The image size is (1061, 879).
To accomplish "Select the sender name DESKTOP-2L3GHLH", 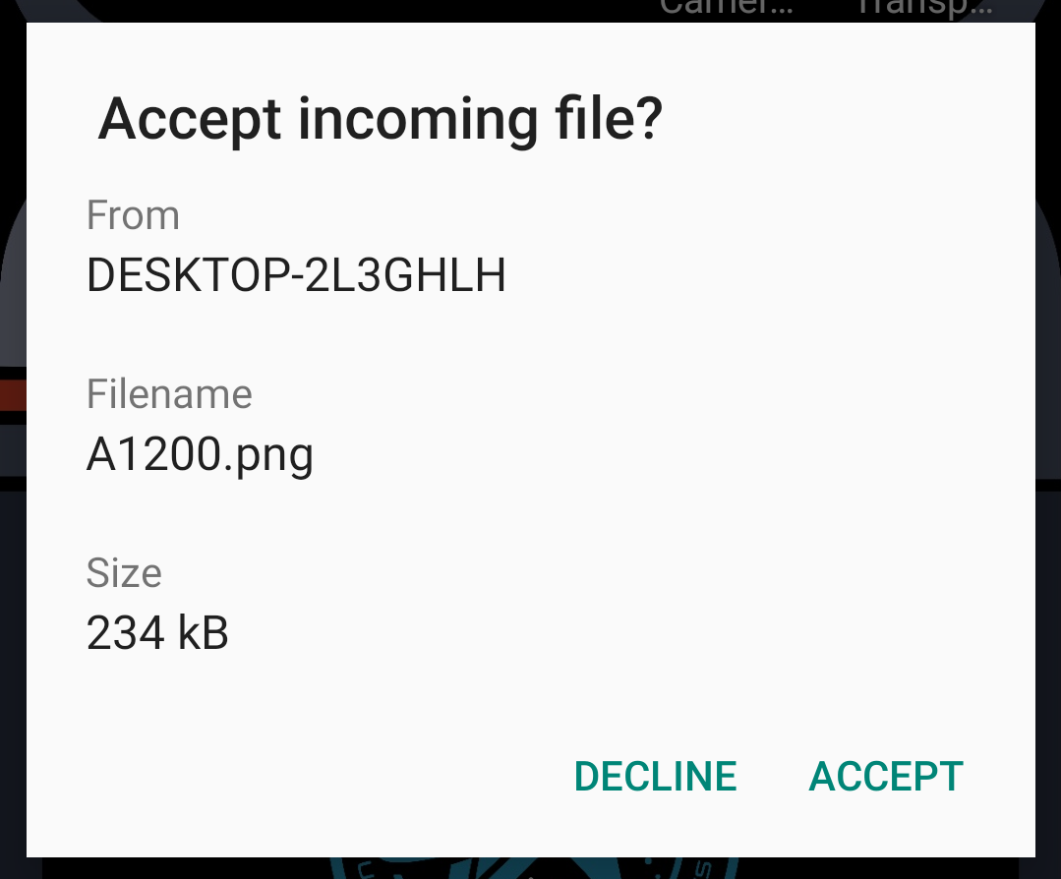I will pos(296,275).
